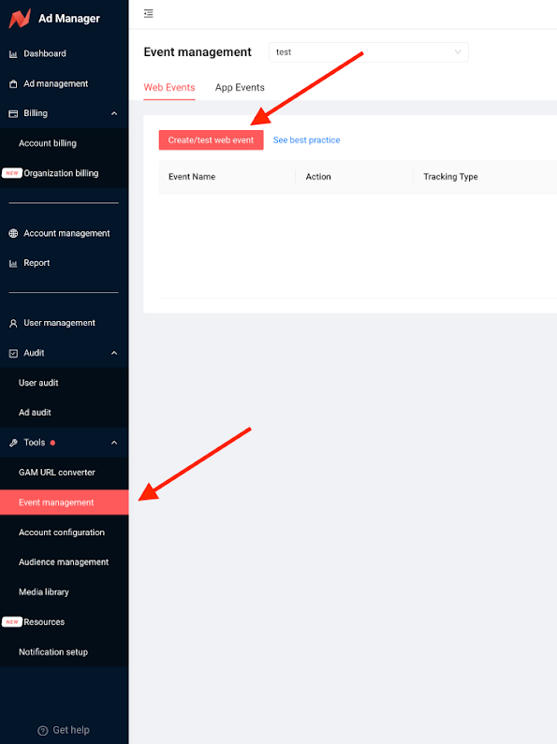Click the User management person icon

pyautogui.click(x=13, y=323)
